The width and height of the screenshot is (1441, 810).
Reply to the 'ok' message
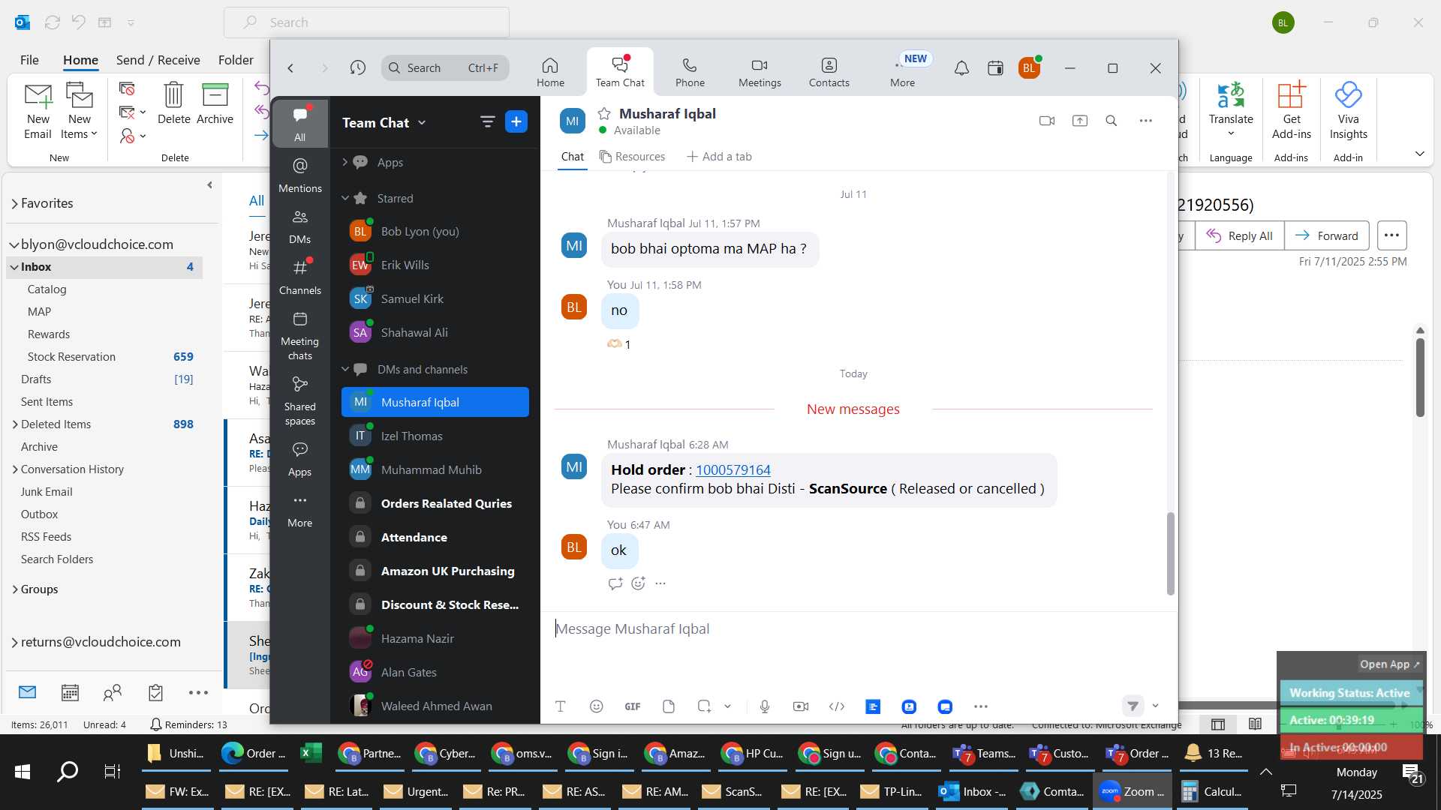(615, 583)
